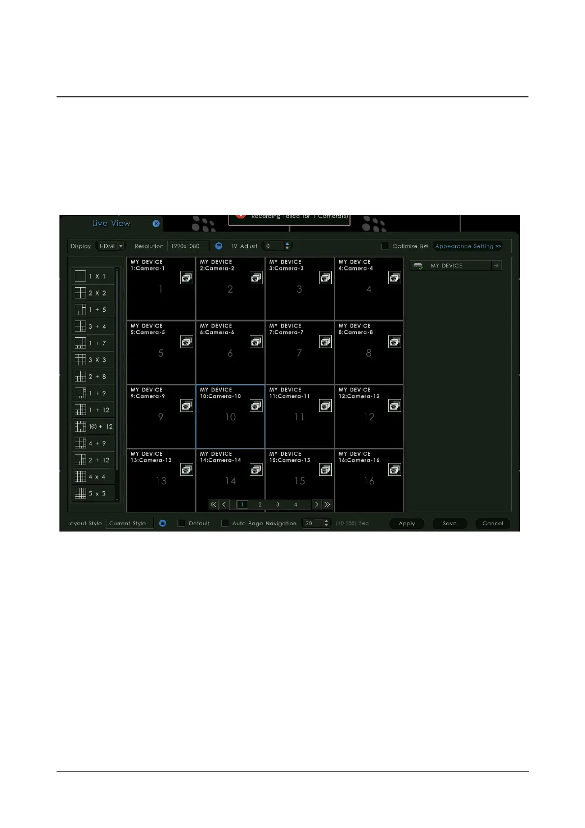The width and height of the screenshot is (585, 828).
Task: Enable the Optimize BW checkbox
Action: click(x=385, y=246)
